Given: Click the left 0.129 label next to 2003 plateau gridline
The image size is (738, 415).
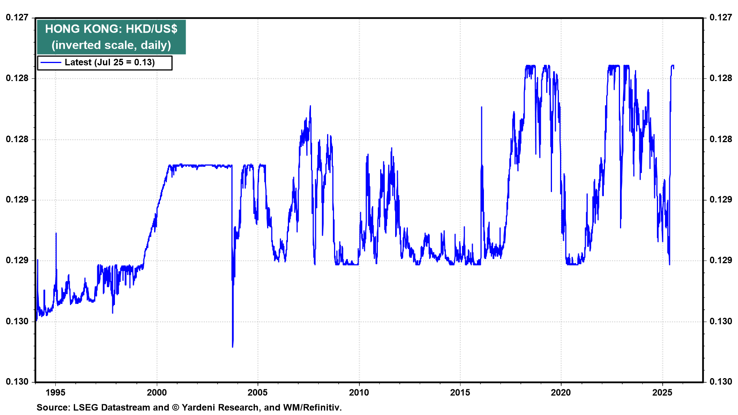Looking at the screenshot, I should [x=17, y=199].
